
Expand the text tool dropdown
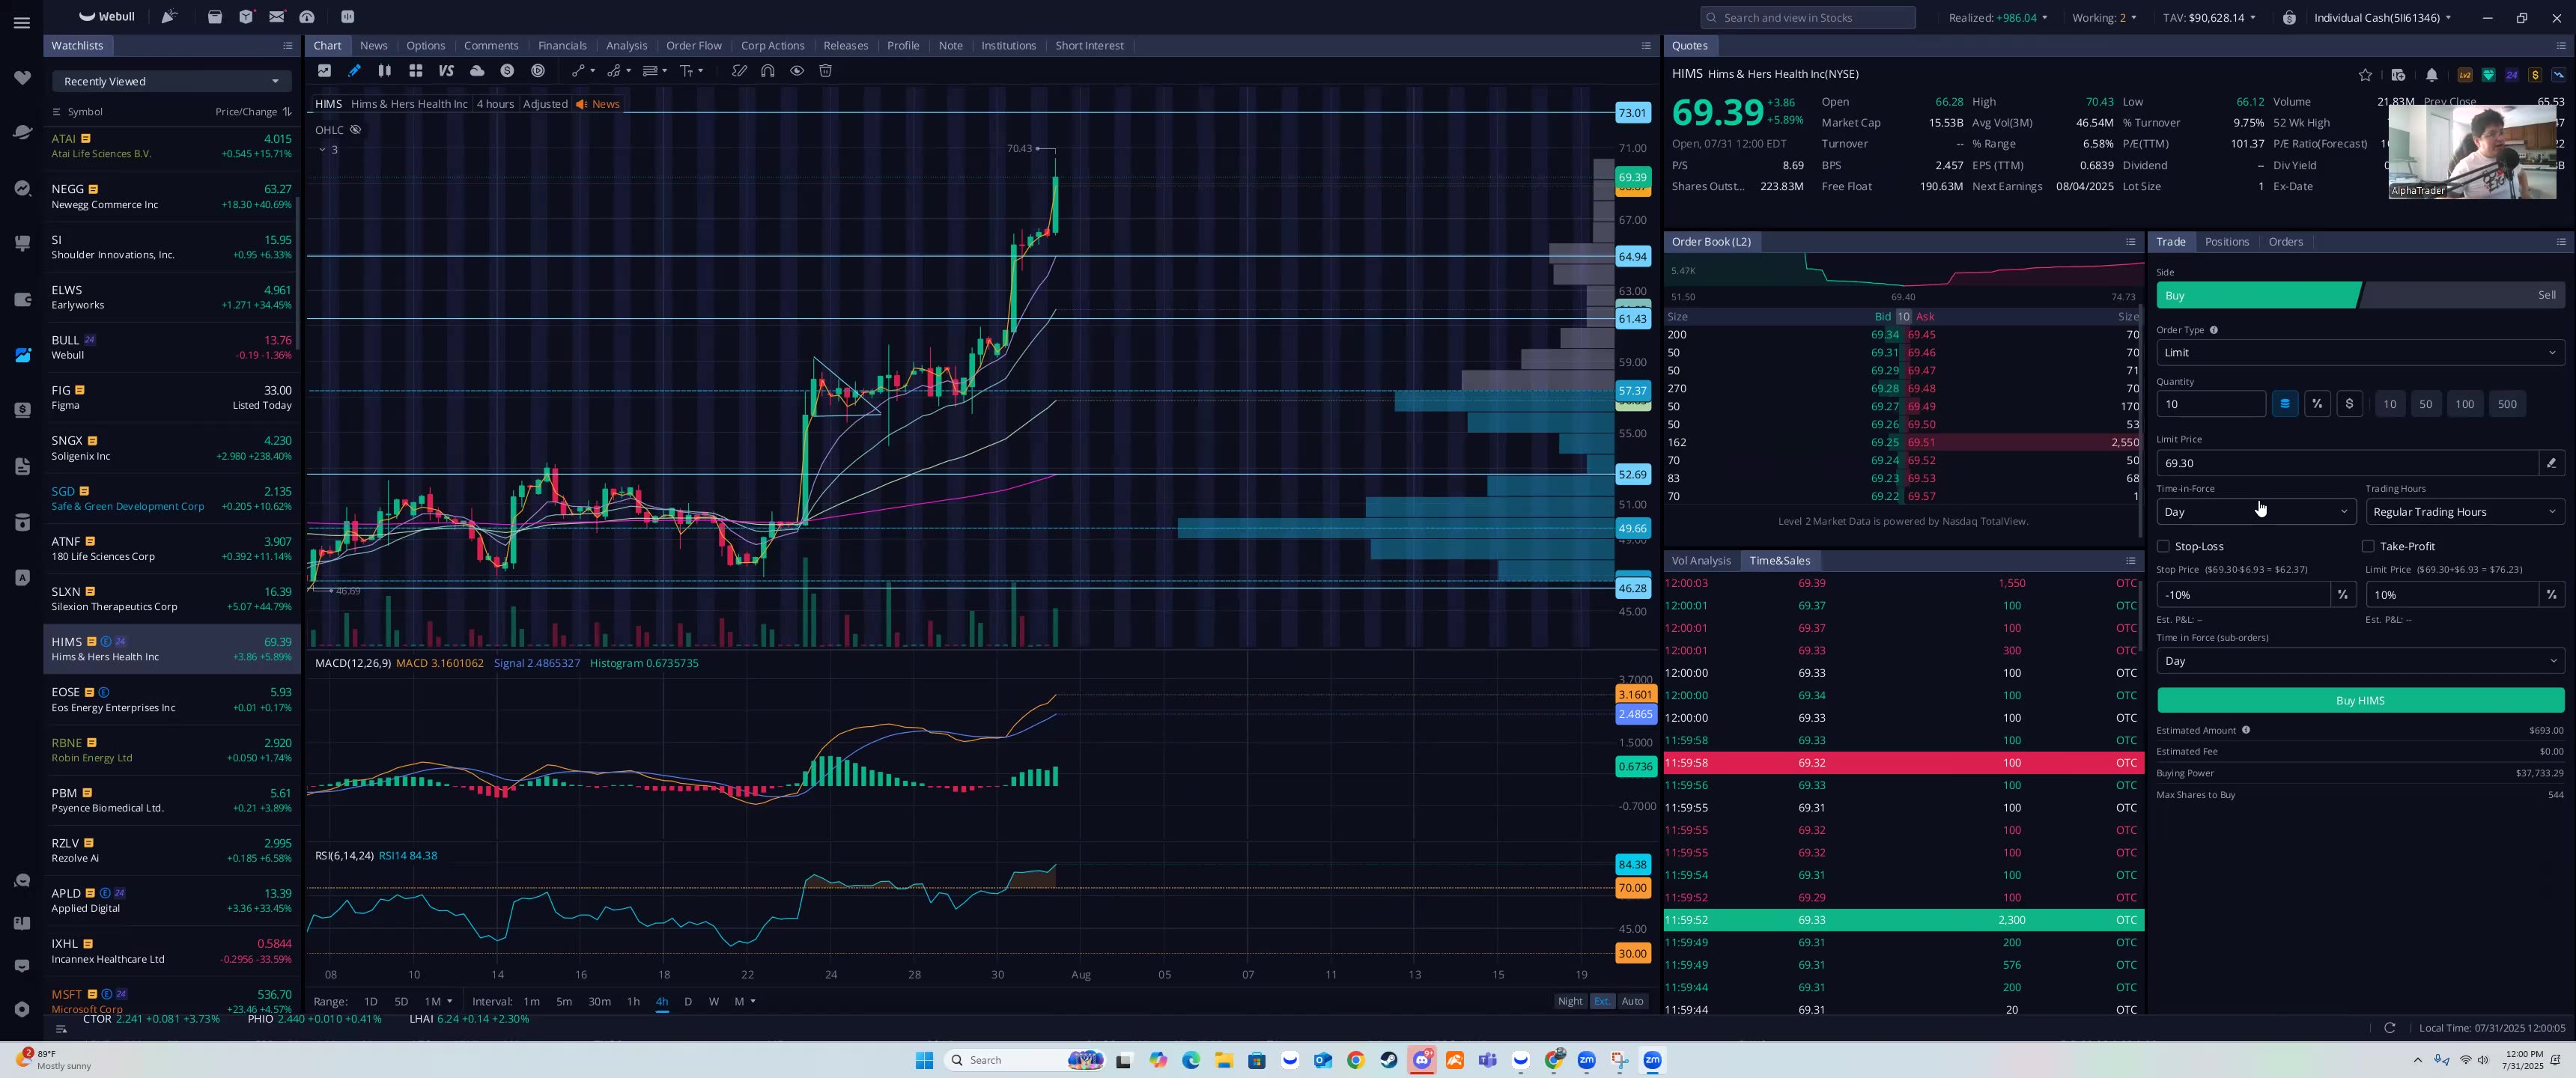(701, 71)
